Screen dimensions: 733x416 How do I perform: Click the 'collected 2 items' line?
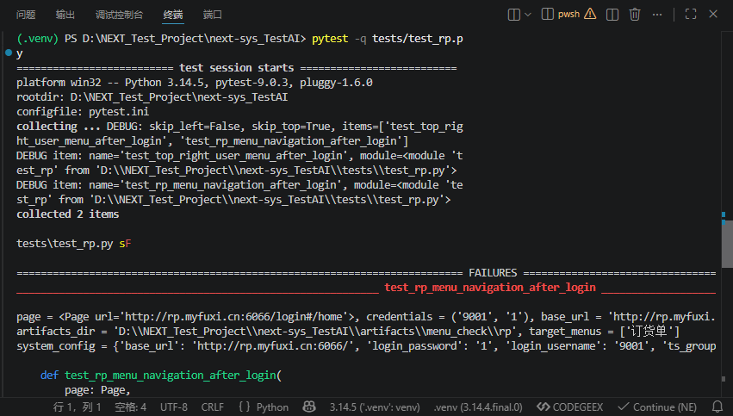(68, 214)
